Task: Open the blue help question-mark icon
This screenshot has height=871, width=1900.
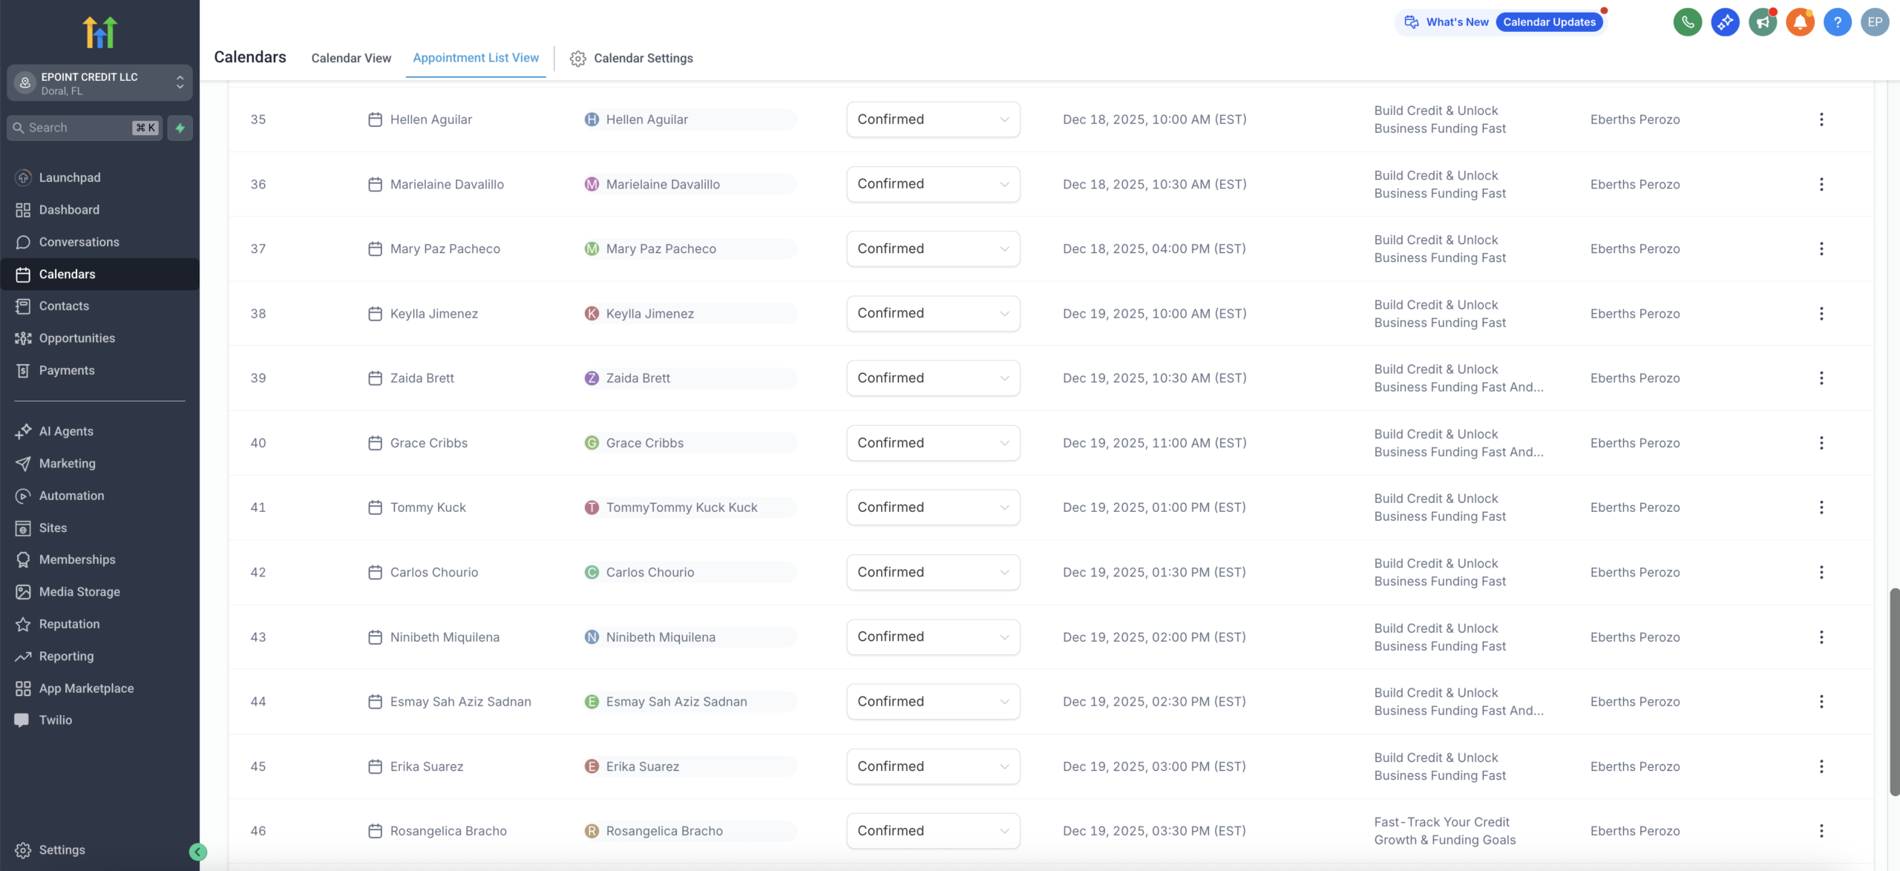Action: click(x=1837, y=22)
